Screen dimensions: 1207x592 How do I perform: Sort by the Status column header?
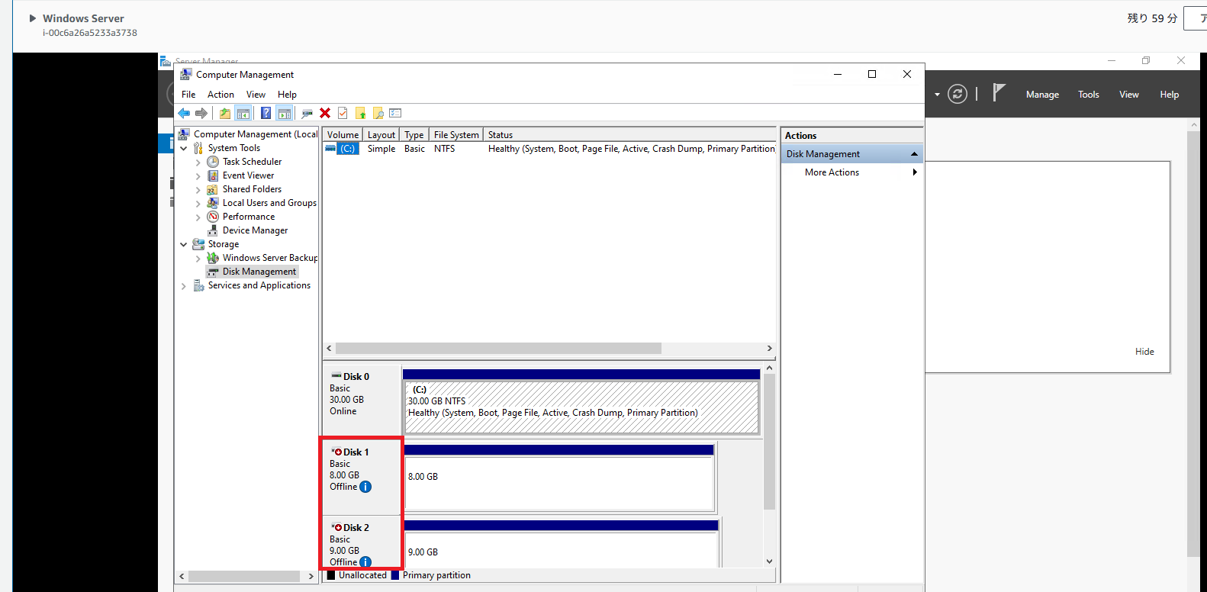coord(629,135)
